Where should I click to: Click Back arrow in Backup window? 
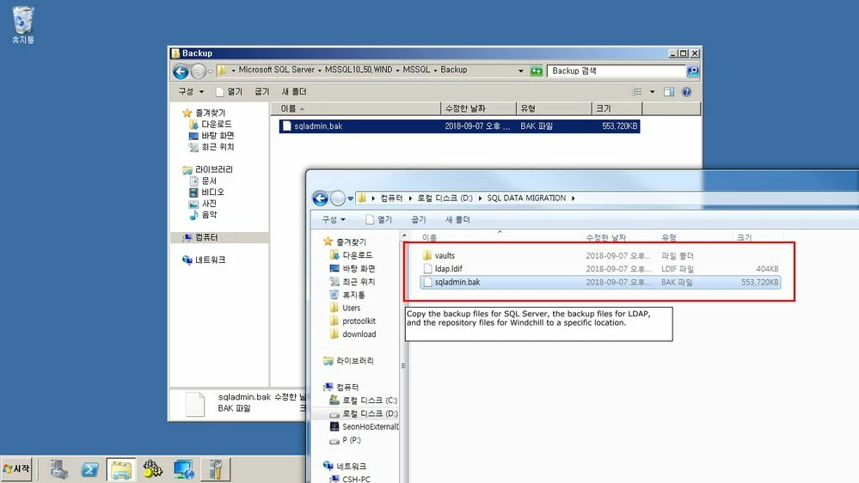click(x=181, y=71)
